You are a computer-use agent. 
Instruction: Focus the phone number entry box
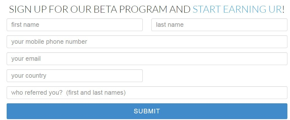[x=147, y=42]
